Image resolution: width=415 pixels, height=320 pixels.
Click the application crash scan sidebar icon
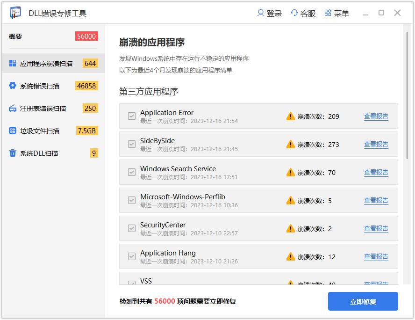click(13, 63)
